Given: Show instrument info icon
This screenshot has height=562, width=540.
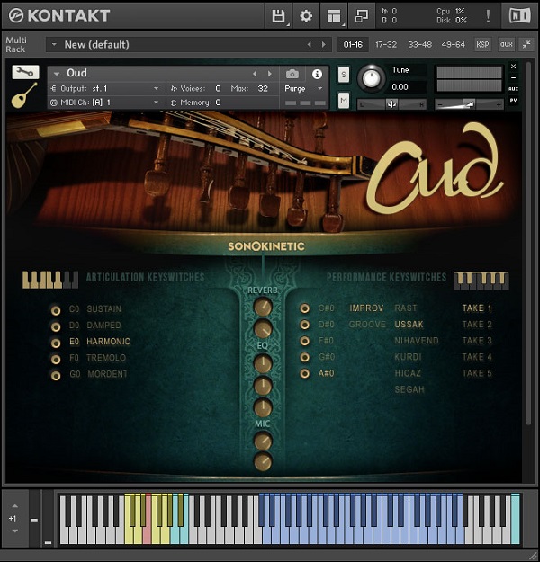Looking at the screenshot, I should pos(317,74).
